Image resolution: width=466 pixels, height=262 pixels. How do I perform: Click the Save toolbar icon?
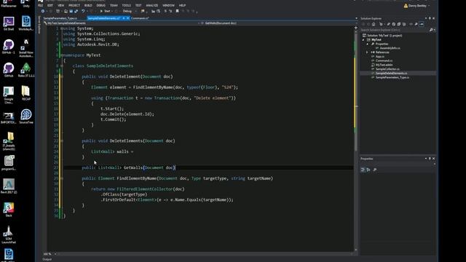coord(71,12)
